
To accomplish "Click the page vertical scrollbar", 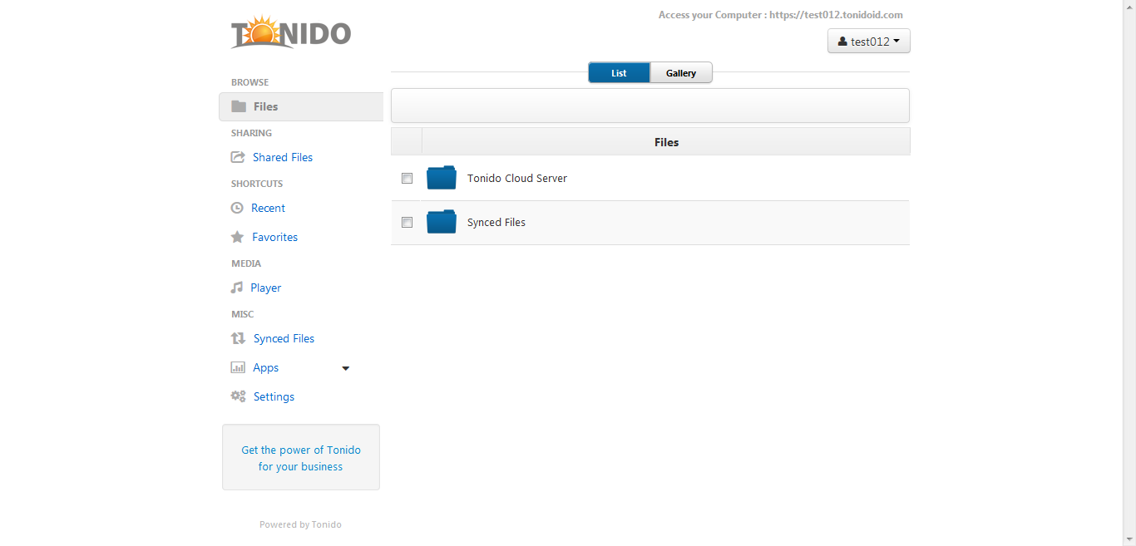I will tap(1129, 273).
